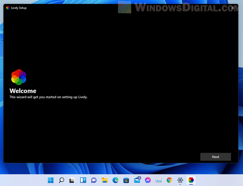Click the 'Welcome' heading text

click(x=23, y=91)
